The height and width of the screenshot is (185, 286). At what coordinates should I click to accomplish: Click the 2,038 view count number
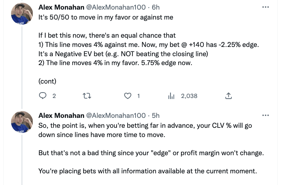click(x=189, y=96)
